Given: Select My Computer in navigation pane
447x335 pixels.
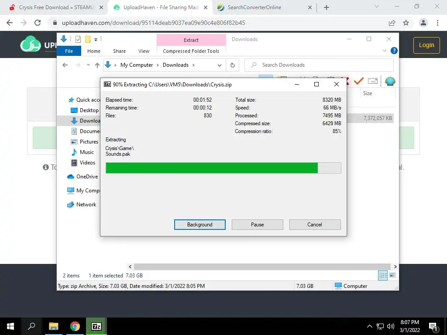Looking at the screenshot, I should point(83,191).
